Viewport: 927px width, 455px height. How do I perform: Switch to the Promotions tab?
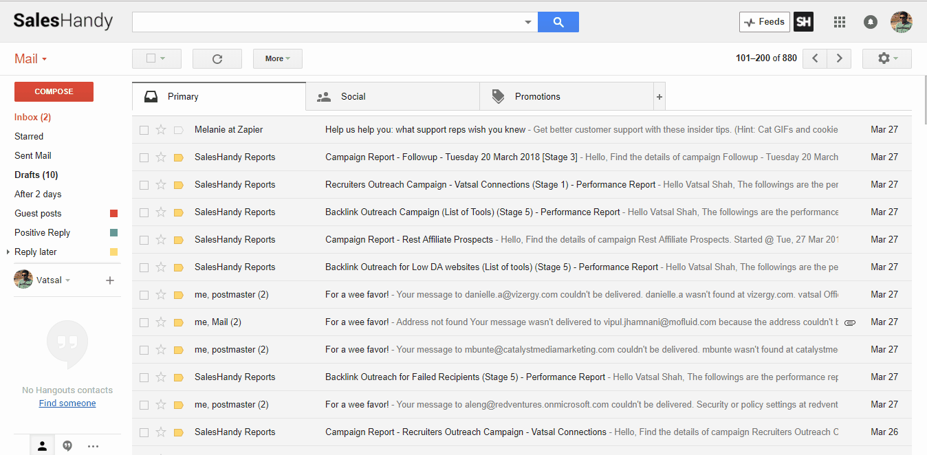[567, 97]
